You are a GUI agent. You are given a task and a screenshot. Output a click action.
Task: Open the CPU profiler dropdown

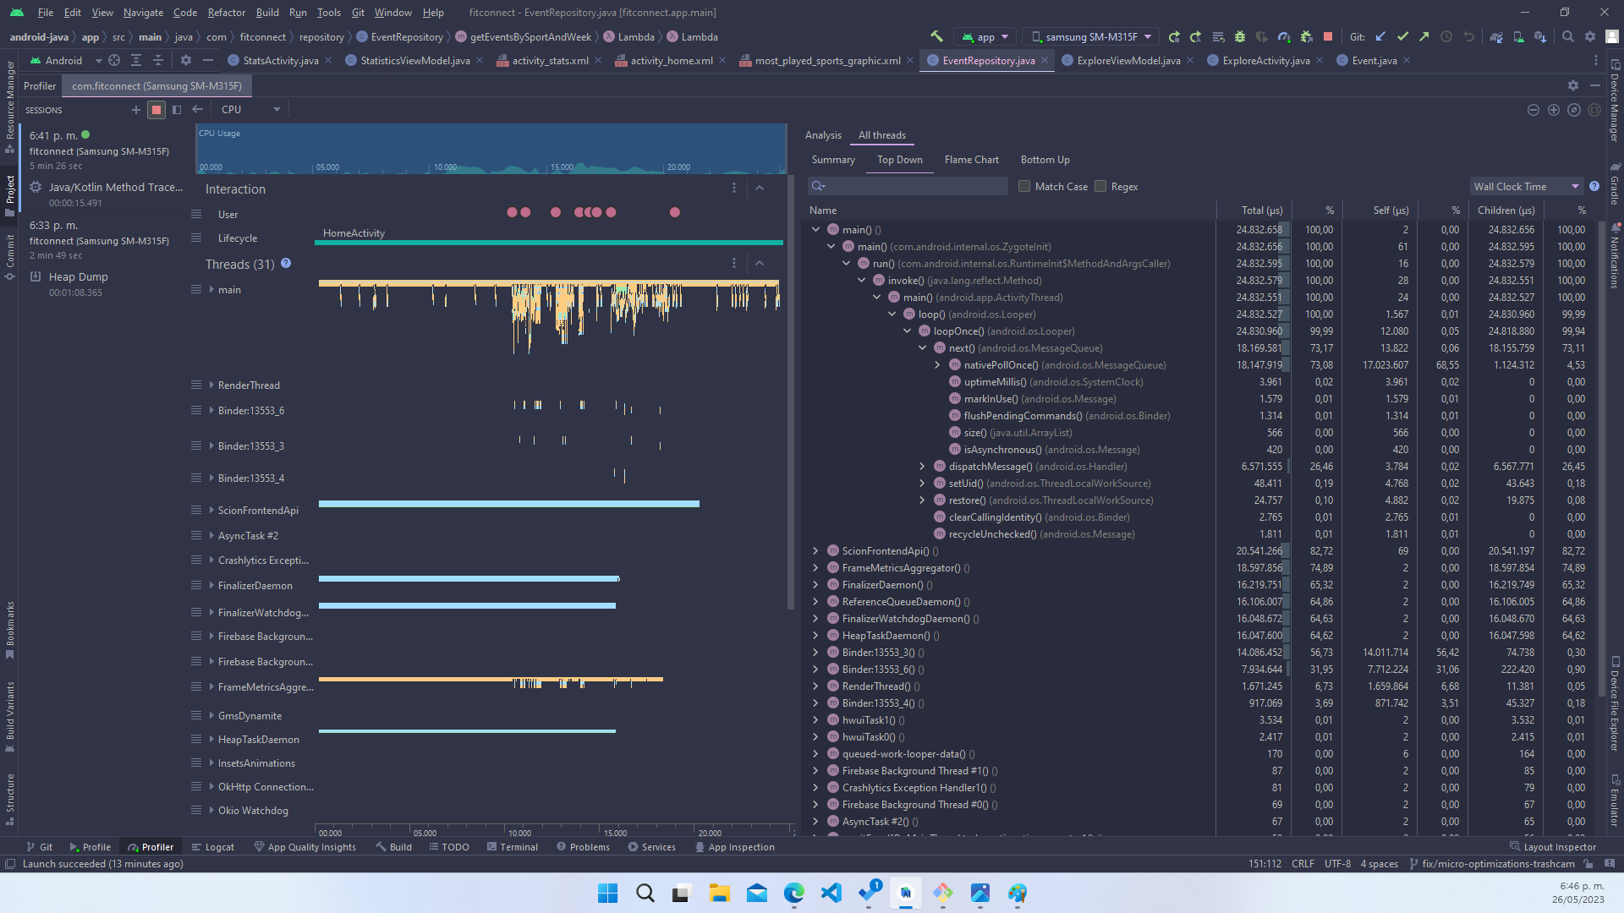(250, 109)
